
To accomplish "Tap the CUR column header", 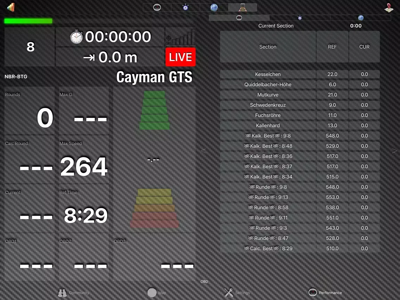I will pyautogui.click(x=364, y=47).
